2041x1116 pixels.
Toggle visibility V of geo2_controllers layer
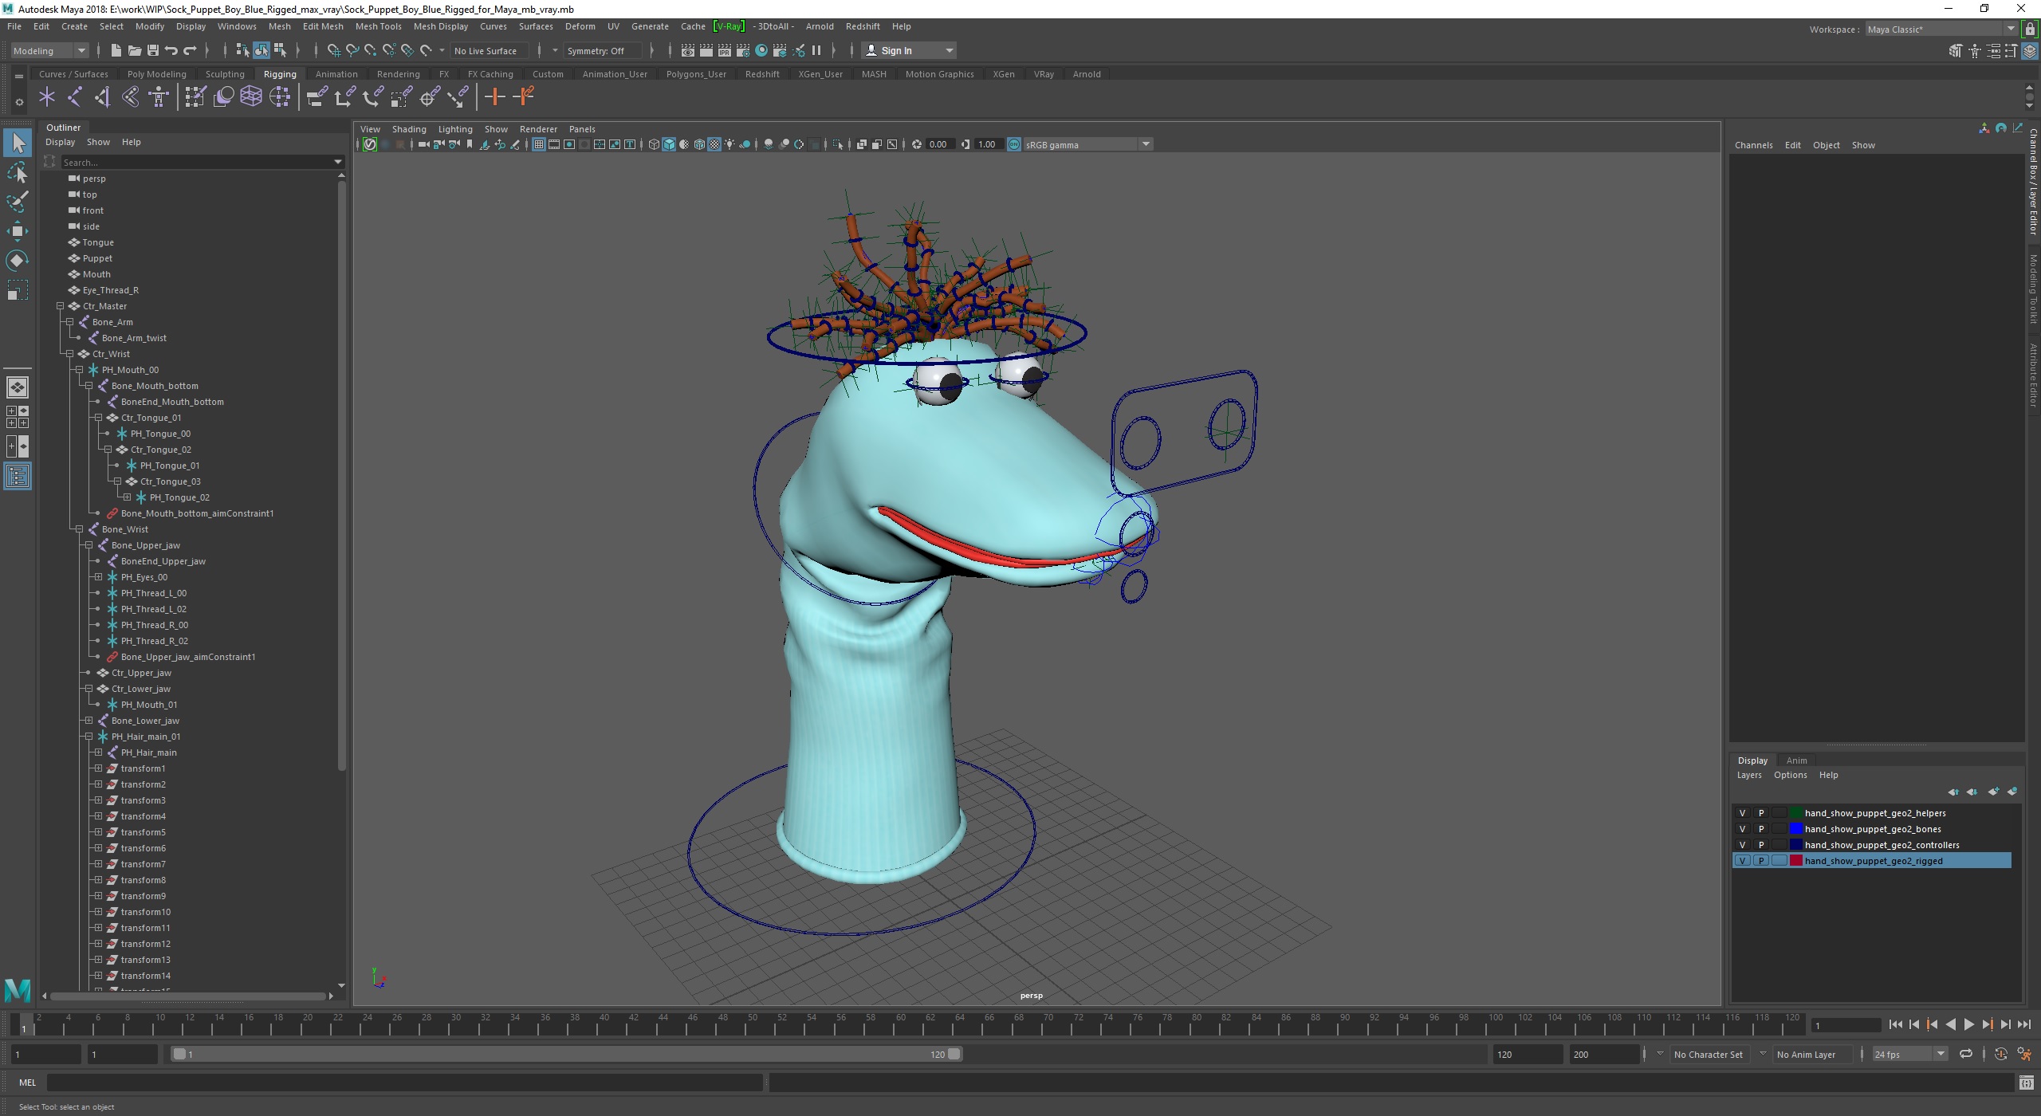pyautogui.click(x=1743, y=845)
